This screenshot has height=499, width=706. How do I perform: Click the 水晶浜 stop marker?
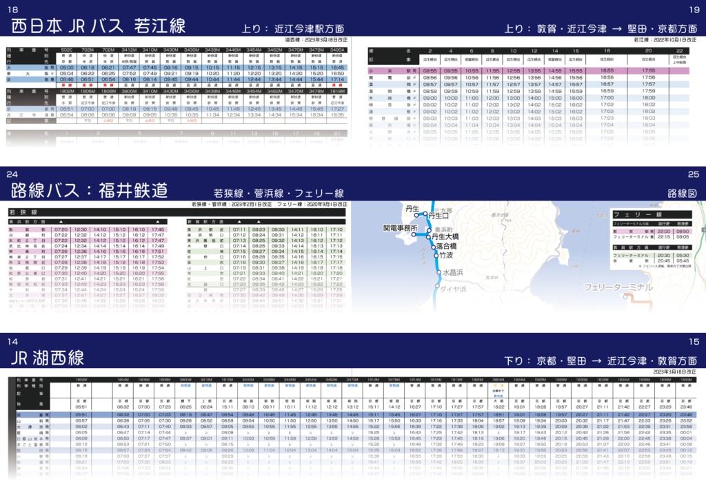click(x=439, y=272)
